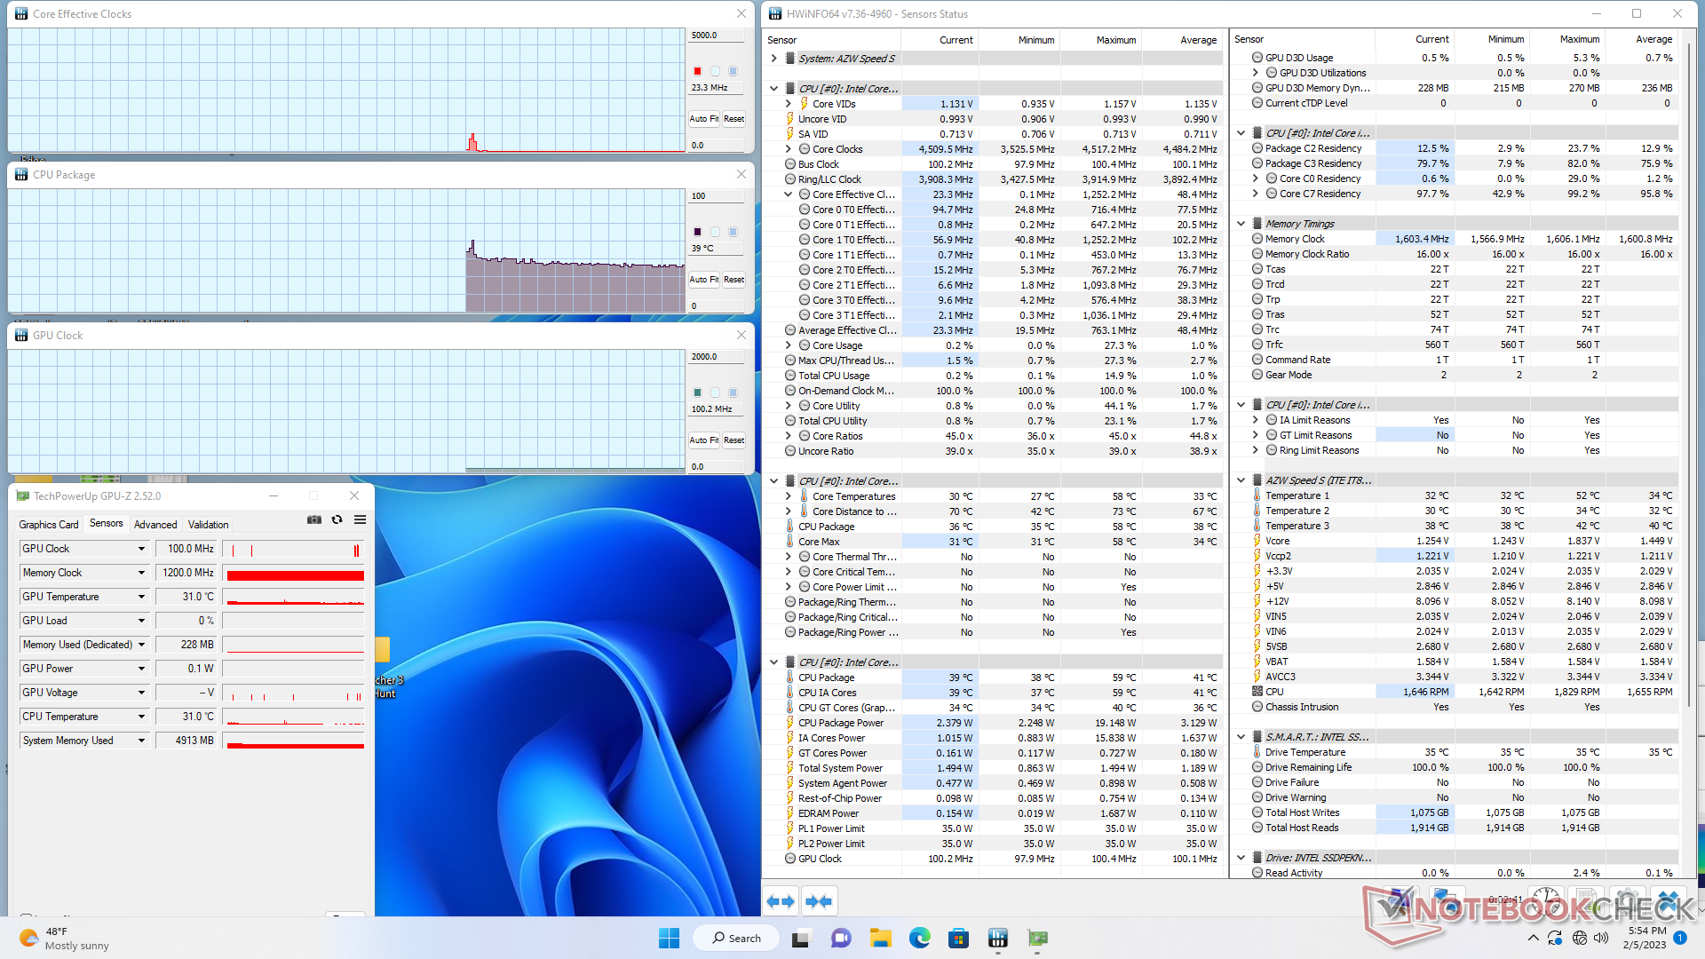This screenshot has height=959, width=1705.
Task: Launch Chat from the taskbar
Action: [x=841, y=938]
